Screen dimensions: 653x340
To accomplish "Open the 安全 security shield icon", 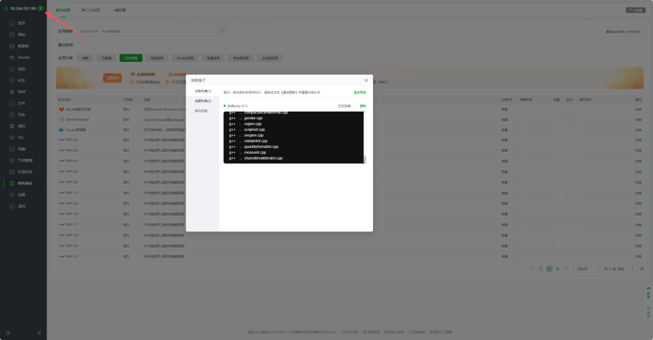I will tap(12, 80).
